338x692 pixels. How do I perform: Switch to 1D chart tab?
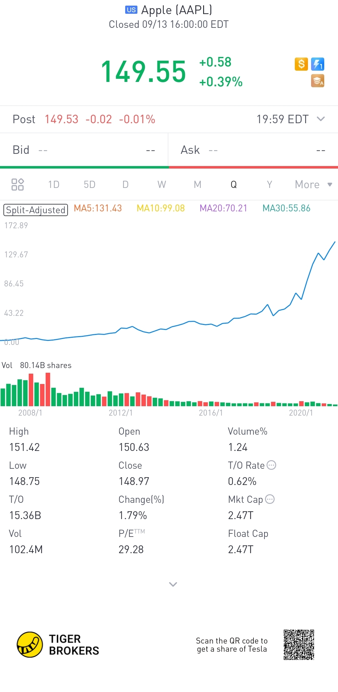54,184
